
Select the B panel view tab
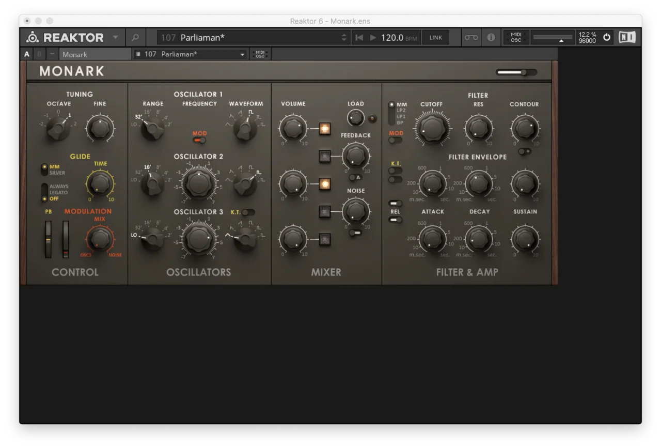point(39,54)
